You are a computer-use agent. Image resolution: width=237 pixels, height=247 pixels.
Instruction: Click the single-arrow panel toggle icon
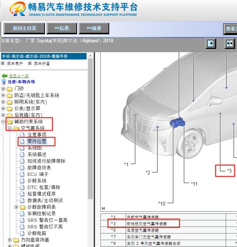(211, 43)
